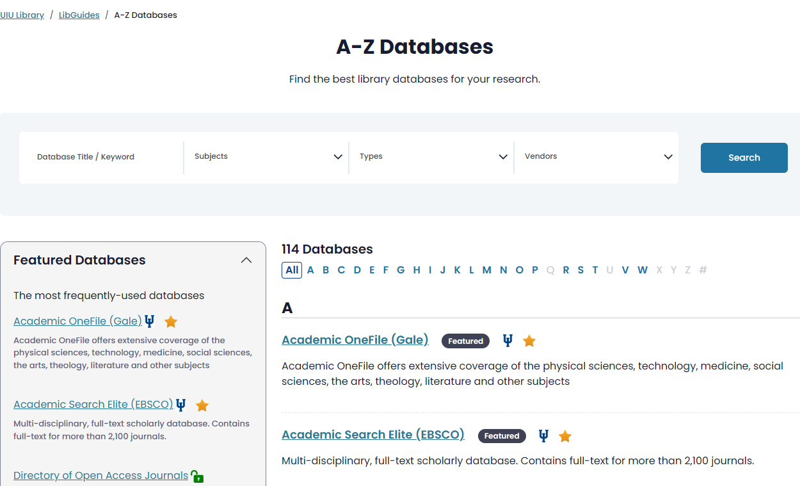This screenshot has width=800, height=486.
Task: Filter databases by letter A
Action: (310, 270)
